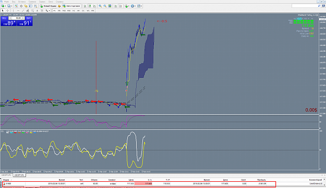Click the BUY one-click trading button
The image size is (326, 188).
(29, 18)
